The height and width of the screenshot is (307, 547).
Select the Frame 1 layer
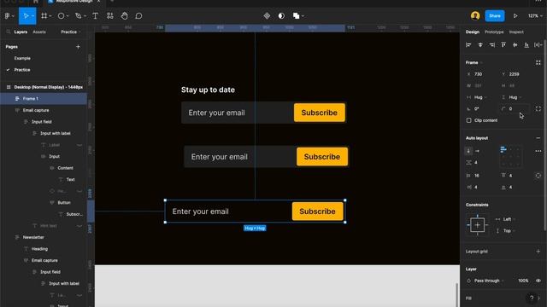[x=44, y=99]
